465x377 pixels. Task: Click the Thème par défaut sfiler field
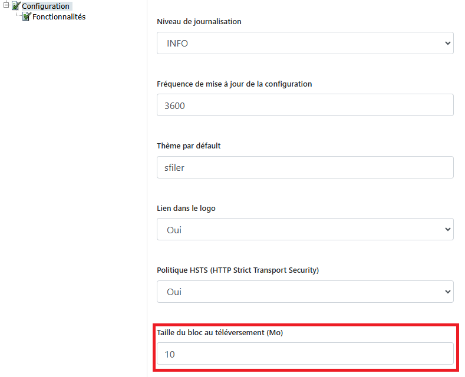pos(305,167)
